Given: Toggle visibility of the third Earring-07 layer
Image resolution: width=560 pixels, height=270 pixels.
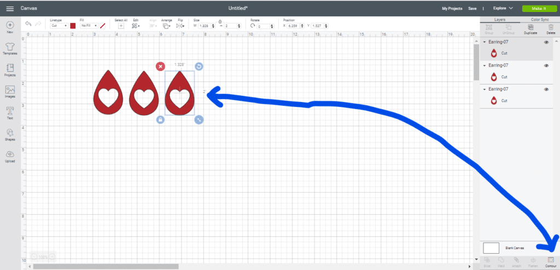Looking at the screenshot, I should click(x=546, y=89).
